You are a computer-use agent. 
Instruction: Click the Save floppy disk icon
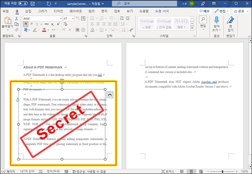coord(32,4)
